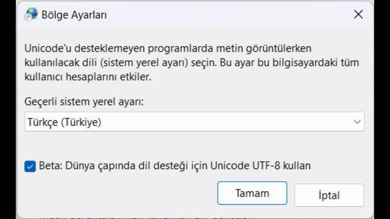This screenshot has height=219, width=390.
Task: Uncheck the Beta Unicode UTF-8 checkbox
Action: (30, 166)
